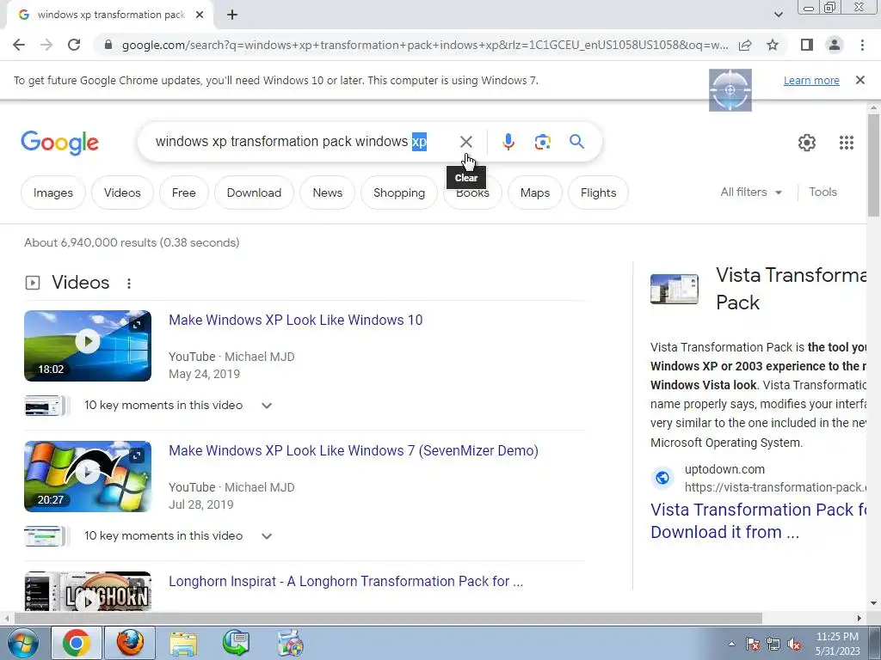Open the Windows Start menu
881x660 pixels.
tap(22, 643)
